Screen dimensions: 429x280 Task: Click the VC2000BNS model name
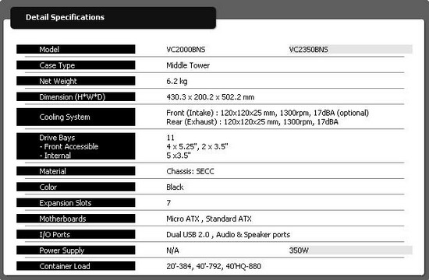186,50
